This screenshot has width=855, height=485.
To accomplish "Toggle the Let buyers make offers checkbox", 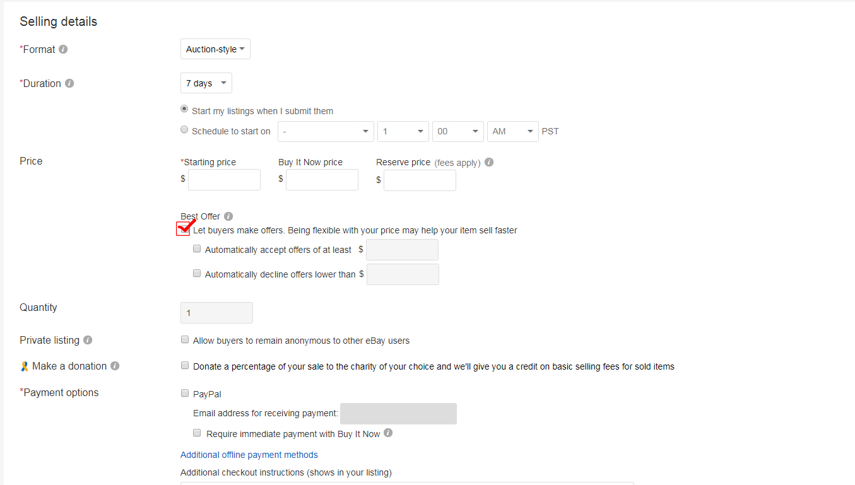I will (184, 230).
